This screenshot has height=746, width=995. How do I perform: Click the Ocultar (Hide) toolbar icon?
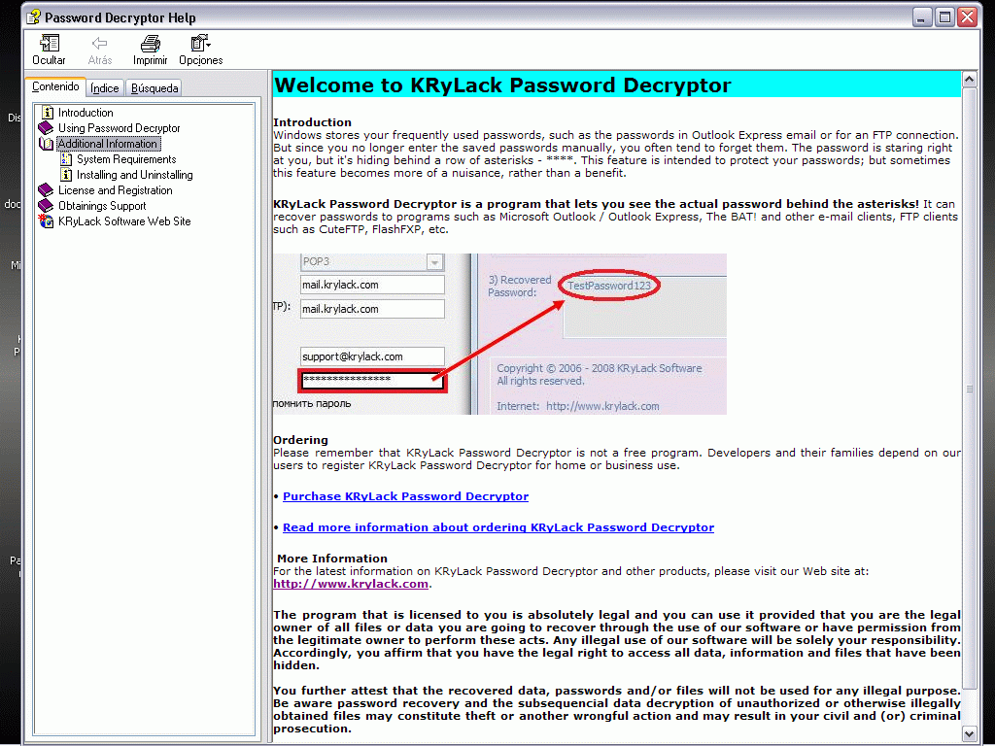tap(49, 44)
